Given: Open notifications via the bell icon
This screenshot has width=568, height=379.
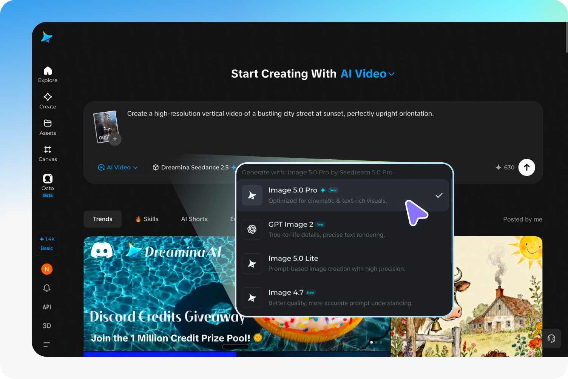Looking at the screenshot, I should tap(47, 288).
